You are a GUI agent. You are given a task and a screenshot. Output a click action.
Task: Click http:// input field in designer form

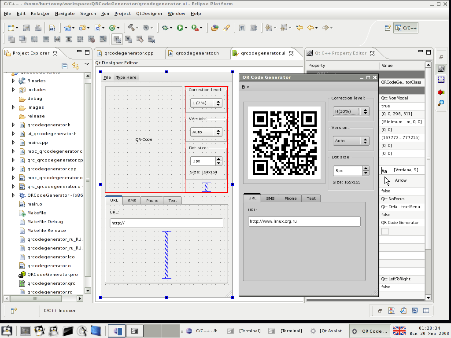166,223
